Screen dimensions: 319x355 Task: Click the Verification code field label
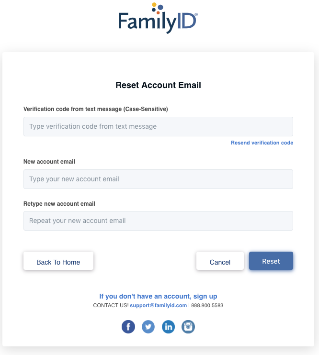(96, 109)
